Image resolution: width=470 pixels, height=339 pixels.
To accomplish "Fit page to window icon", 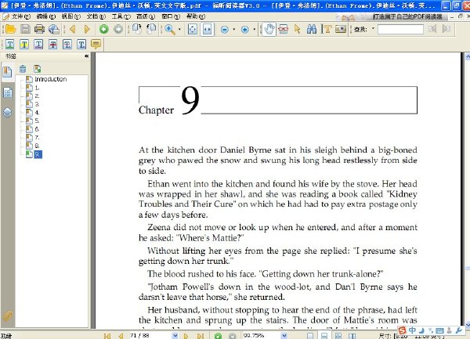I will coord(193,29).
